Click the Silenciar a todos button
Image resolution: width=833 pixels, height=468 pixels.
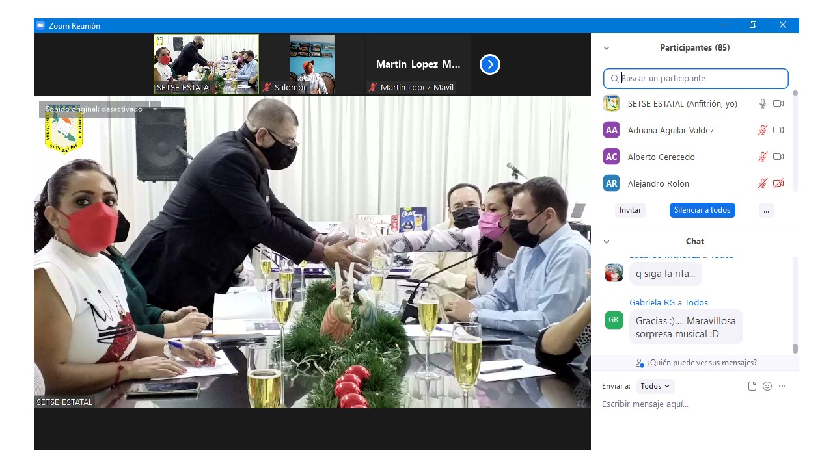[x=702, y=210]
